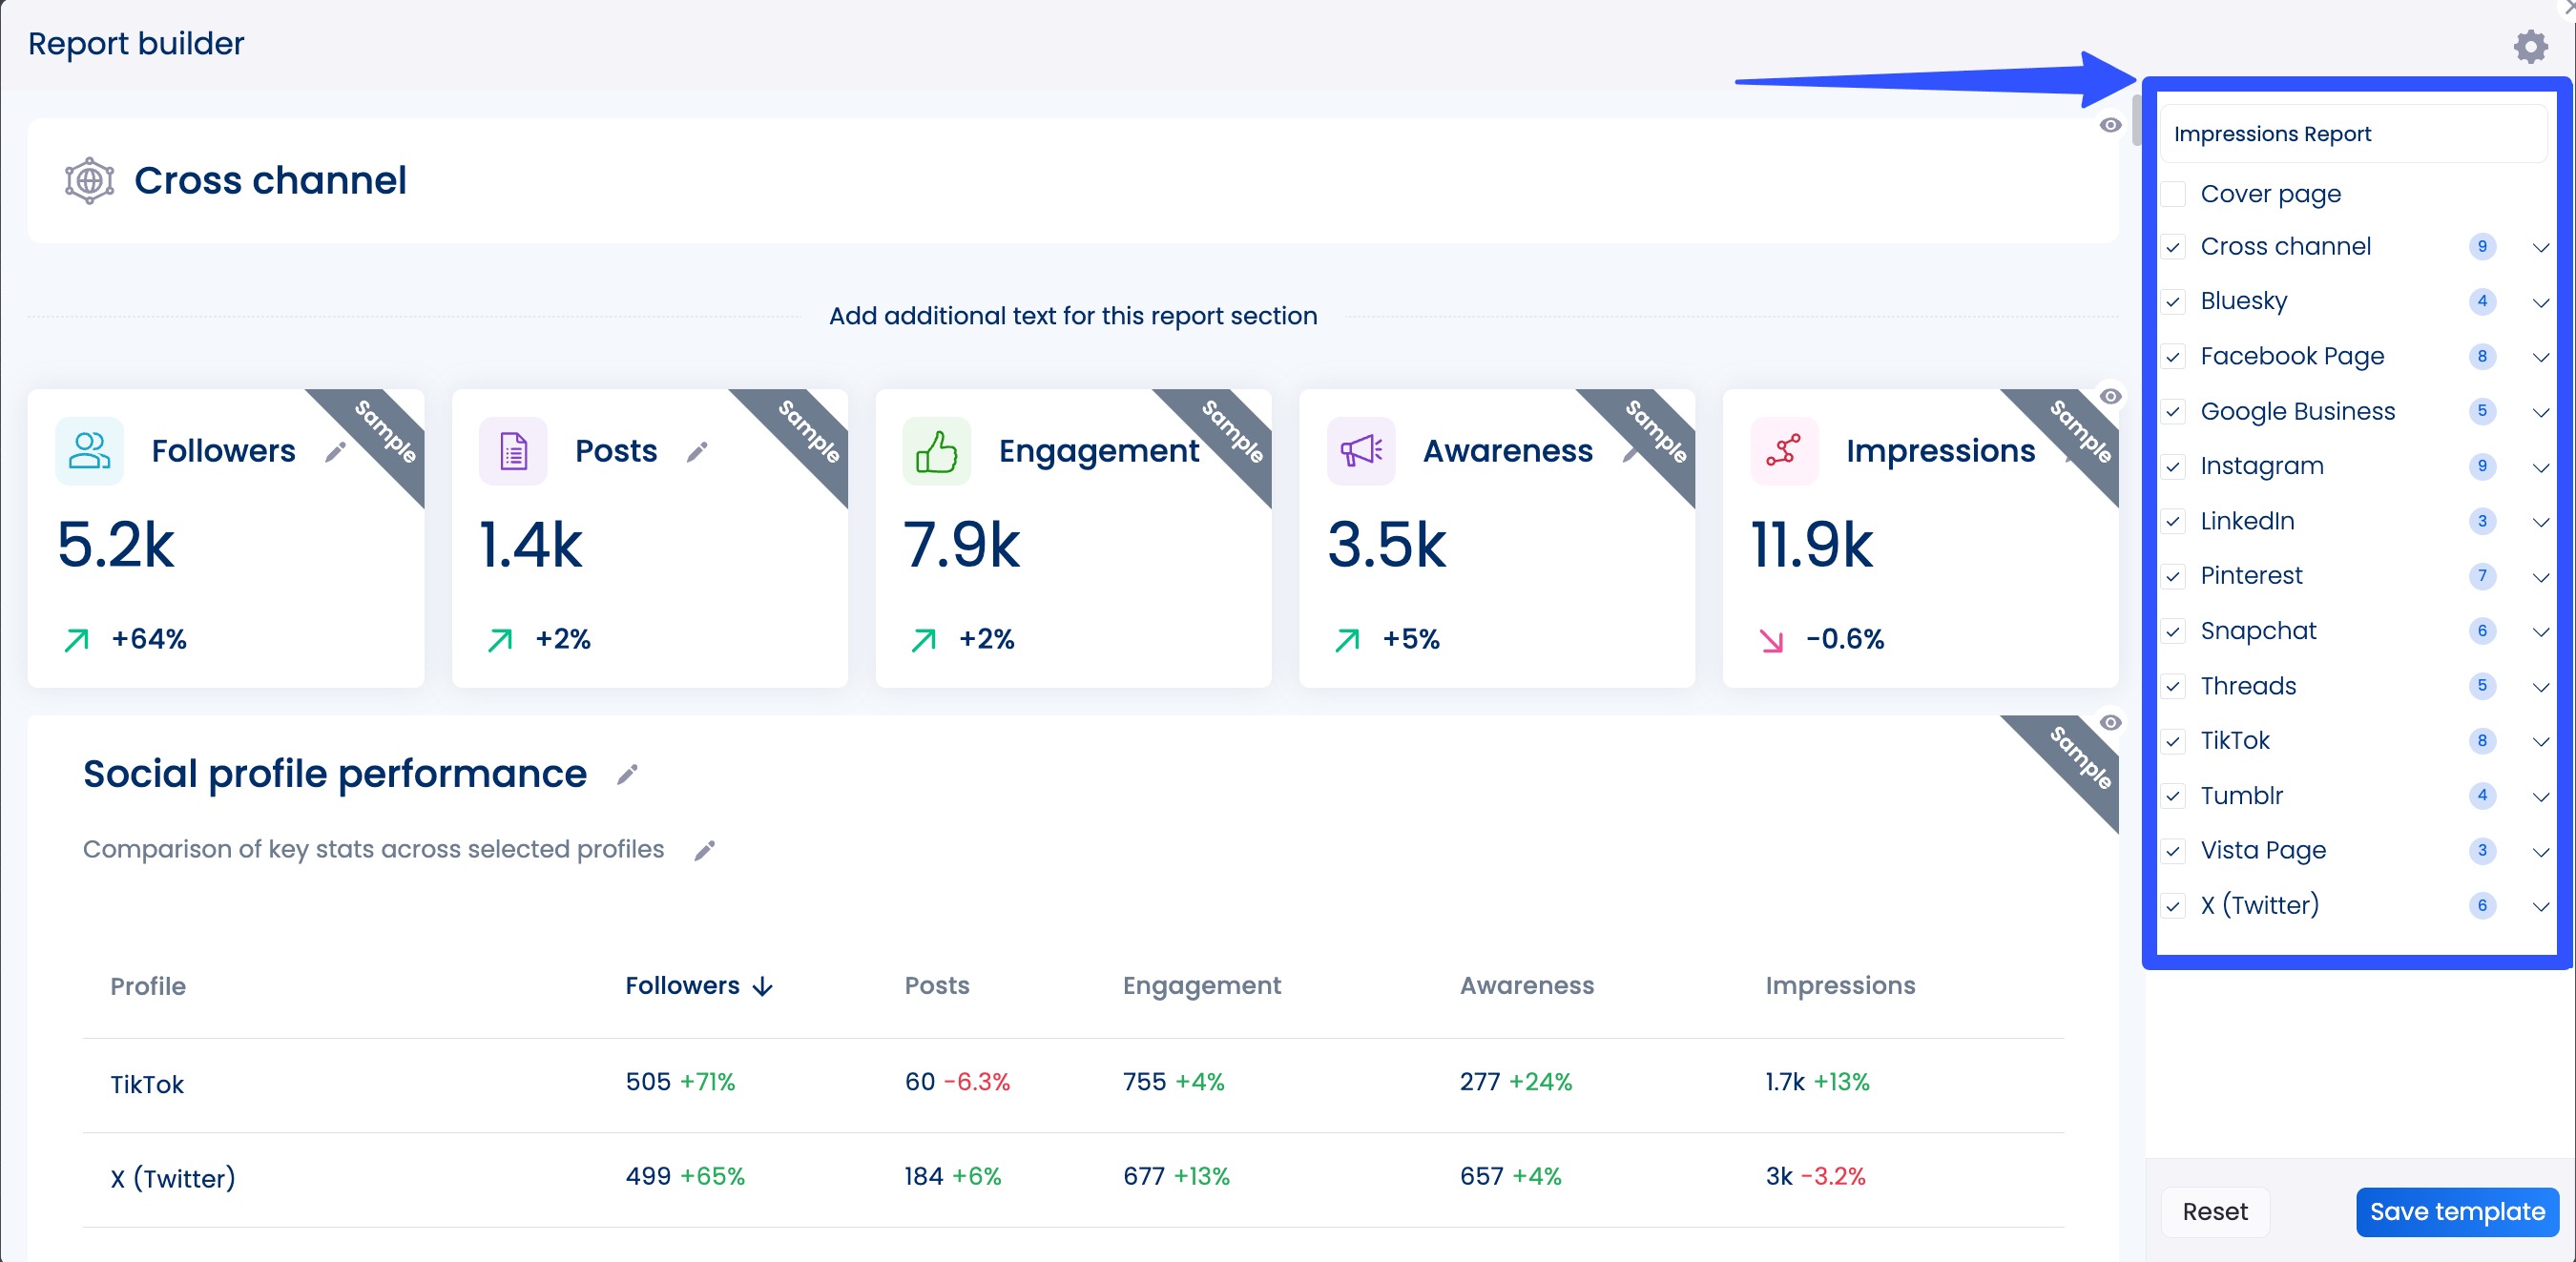Image resolution: width=2576 pixels, height=1262 pixels.
Task: Collapse the Cross channel sidebar entry
Action: (2541, 247)
